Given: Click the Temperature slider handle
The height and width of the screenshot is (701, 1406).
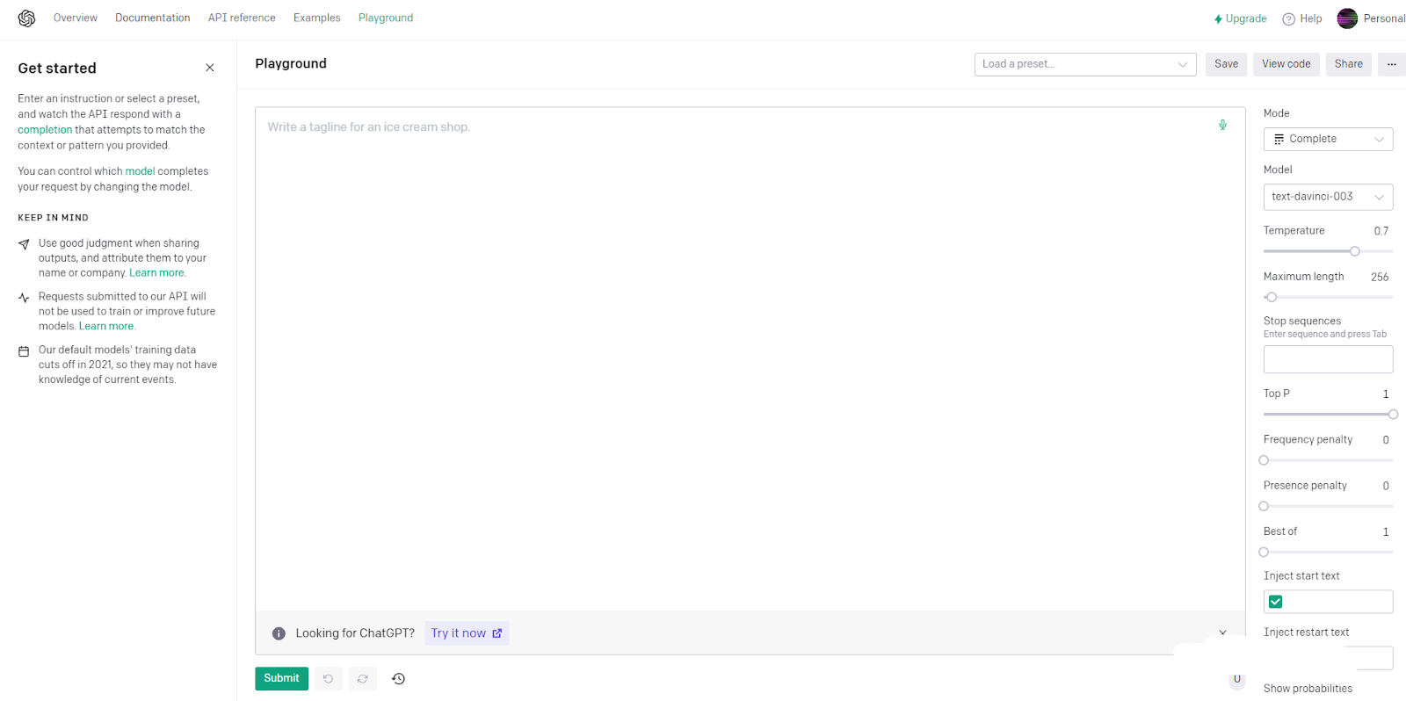Looking at the screenshot, I should 1354,251.
